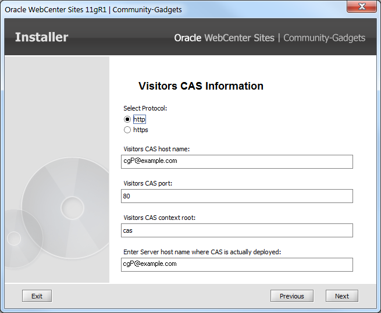Click the Visitors CAS host name label
The width and height of the screenshot is (381, 313).
[156, 149]
